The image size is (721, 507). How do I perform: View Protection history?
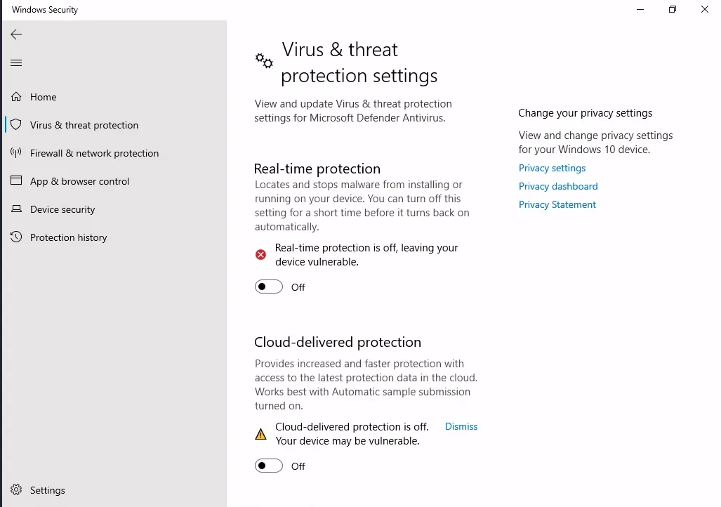pos(68,237)
